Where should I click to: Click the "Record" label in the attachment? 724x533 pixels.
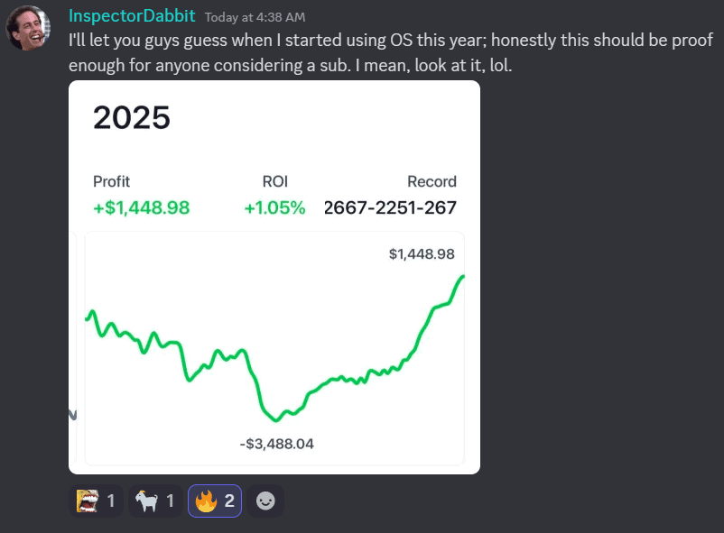click(432, 181)
